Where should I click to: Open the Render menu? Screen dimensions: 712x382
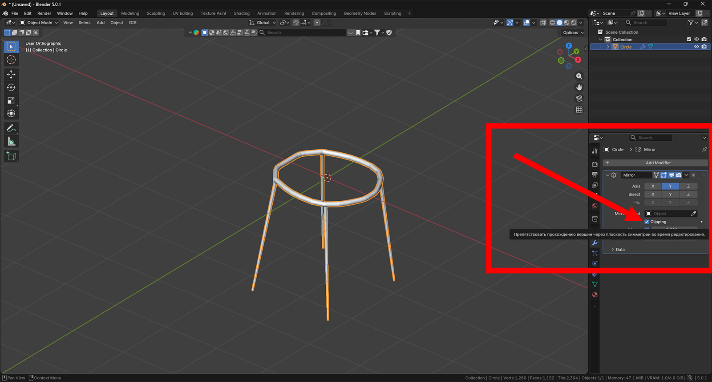[x=44, y=13]
